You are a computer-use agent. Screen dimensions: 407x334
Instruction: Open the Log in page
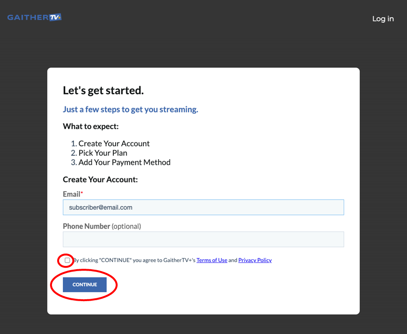[383, 19]
